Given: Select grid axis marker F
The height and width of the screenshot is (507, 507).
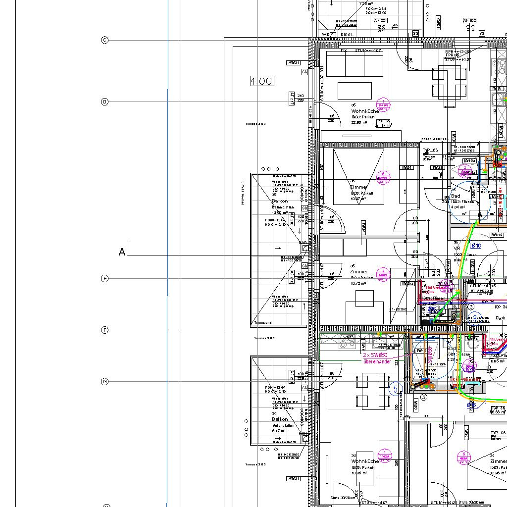Looking at the screenshot, I should click(105, 330).
